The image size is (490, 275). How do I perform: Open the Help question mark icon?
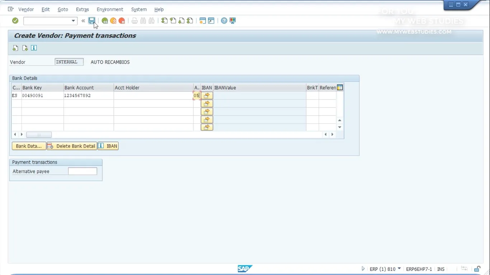[x=224, y=21]
